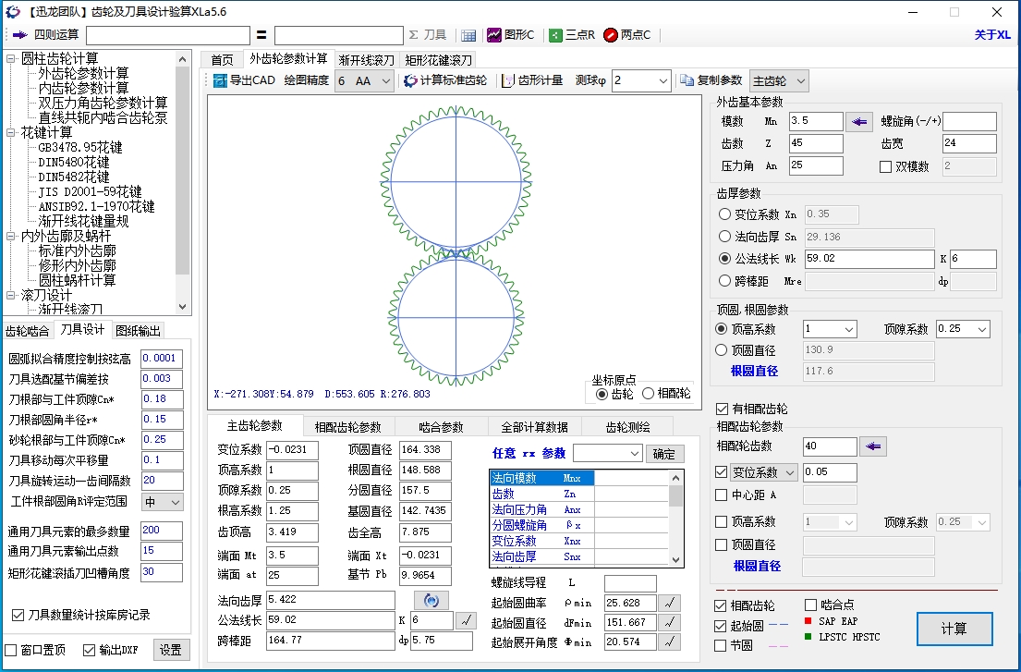
Task: Enable the 啮合点 checkbox
Action: [x=810, y=605]
